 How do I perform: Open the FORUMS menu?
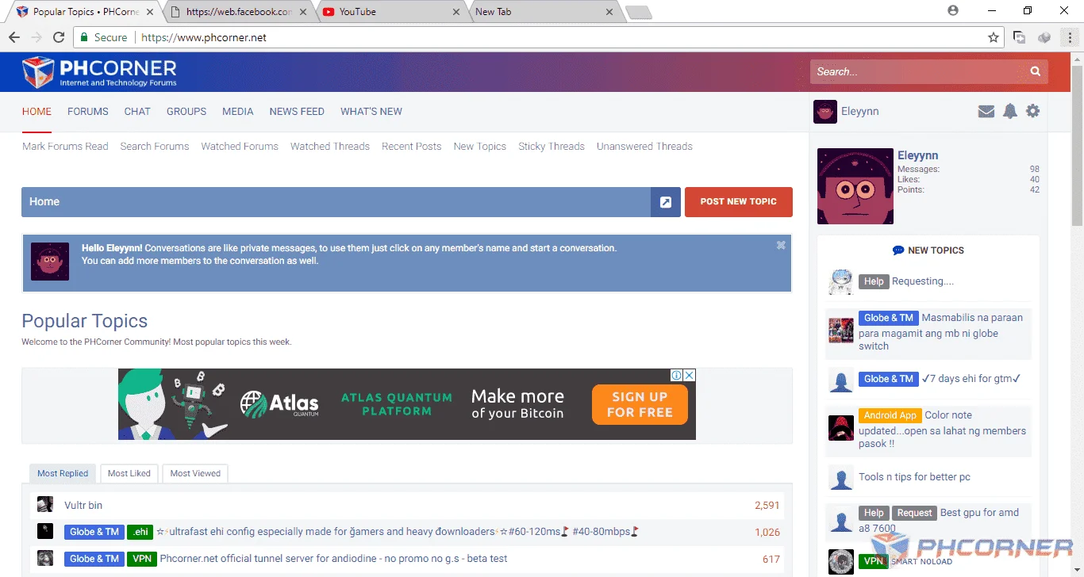click(88, 112)
